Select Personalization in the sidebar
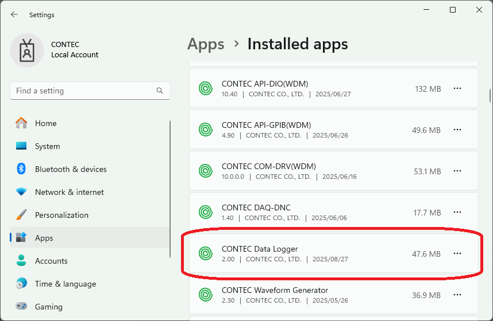493x321 pixels. click(61, 215)
